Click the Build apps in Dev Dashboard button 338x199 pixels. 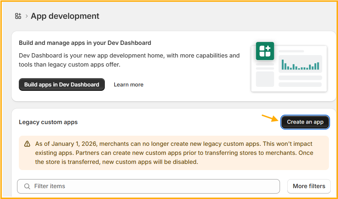[x=62, y=85]
